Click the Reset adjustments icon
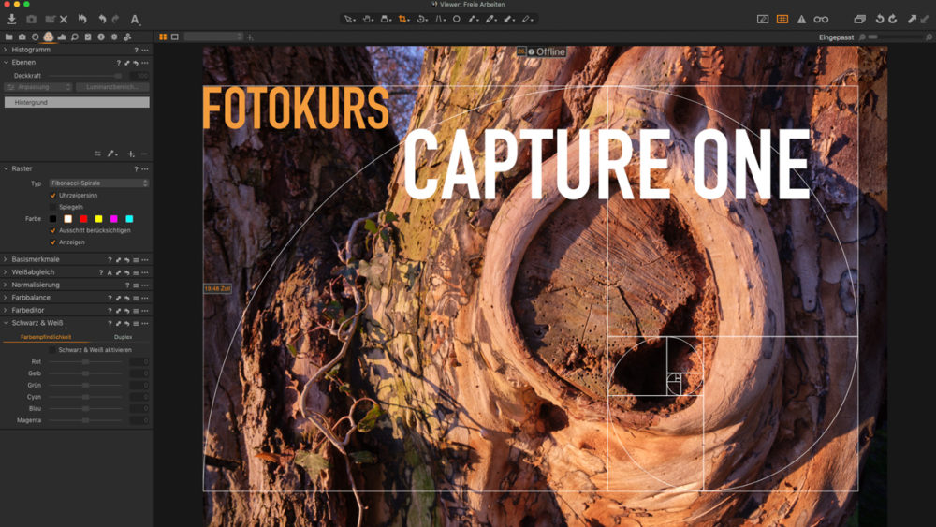936x527 pixels. click(x=82, y=19)
